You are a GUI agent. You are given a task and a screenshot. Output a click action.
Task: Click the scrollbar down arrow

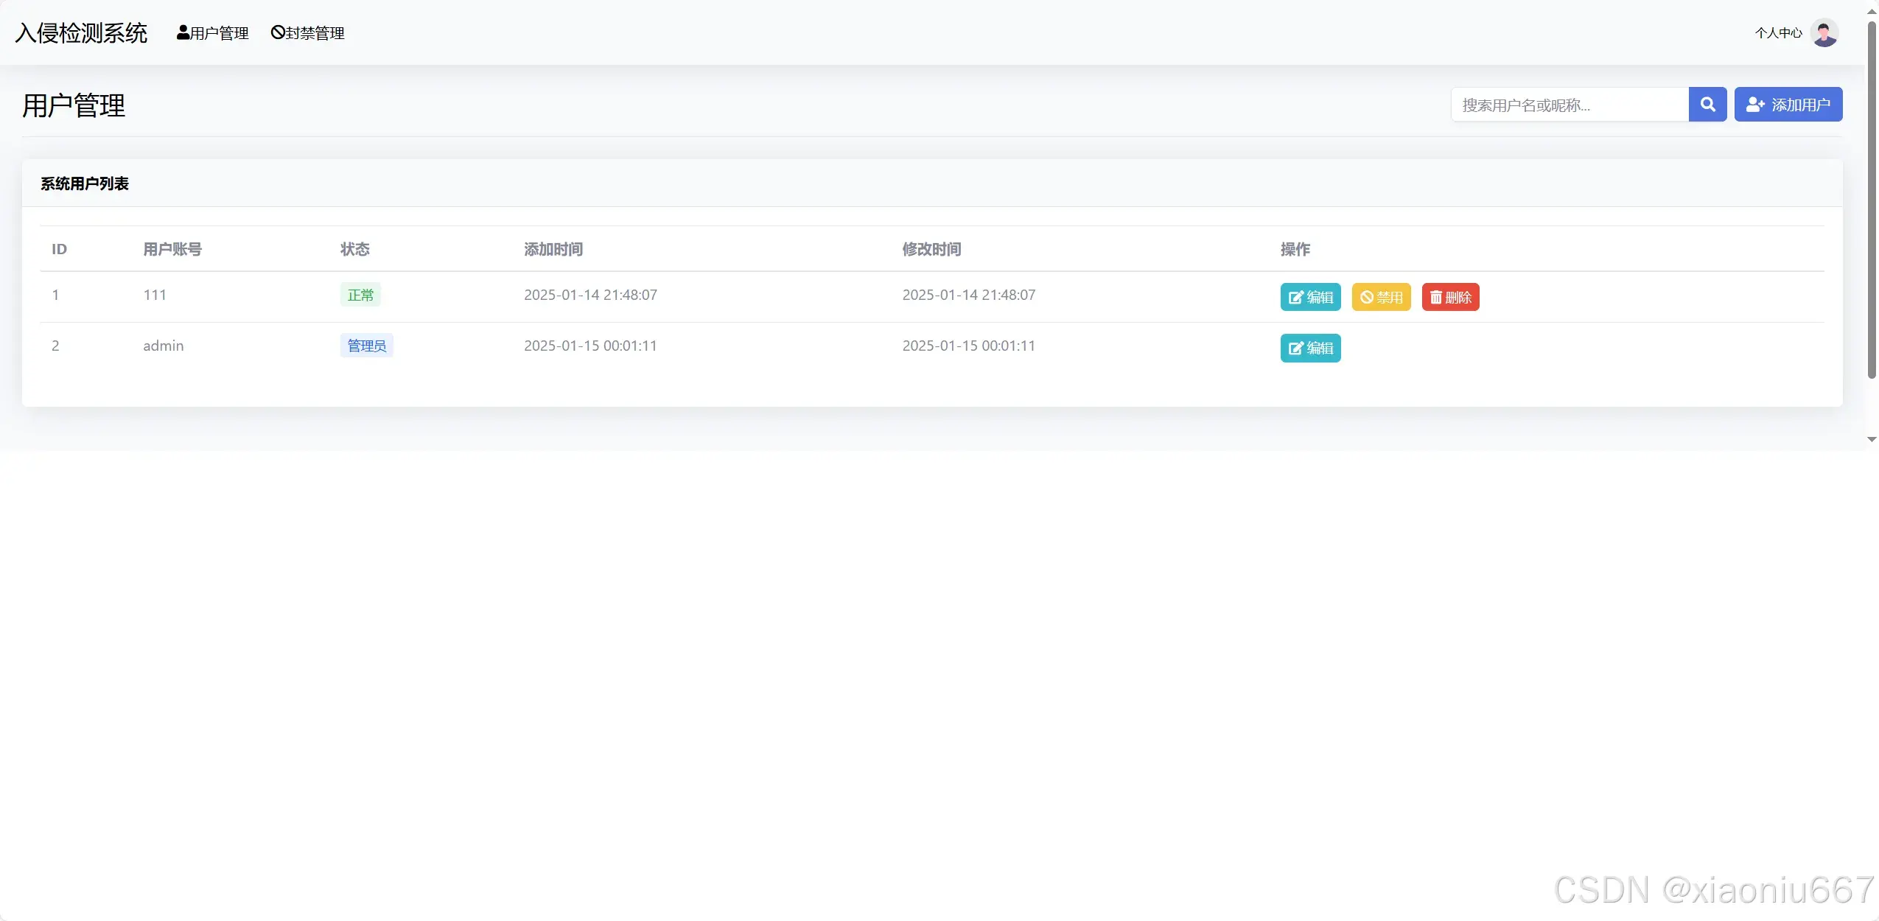click(x=1872, y=439)
